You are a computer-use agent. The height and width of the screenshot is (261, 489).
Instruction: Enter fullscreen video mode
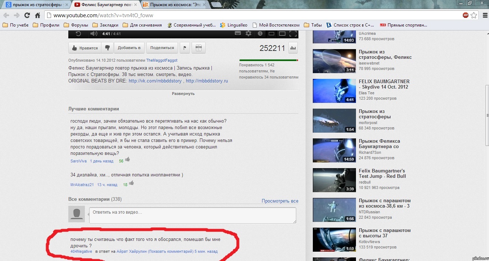point(293,34)
